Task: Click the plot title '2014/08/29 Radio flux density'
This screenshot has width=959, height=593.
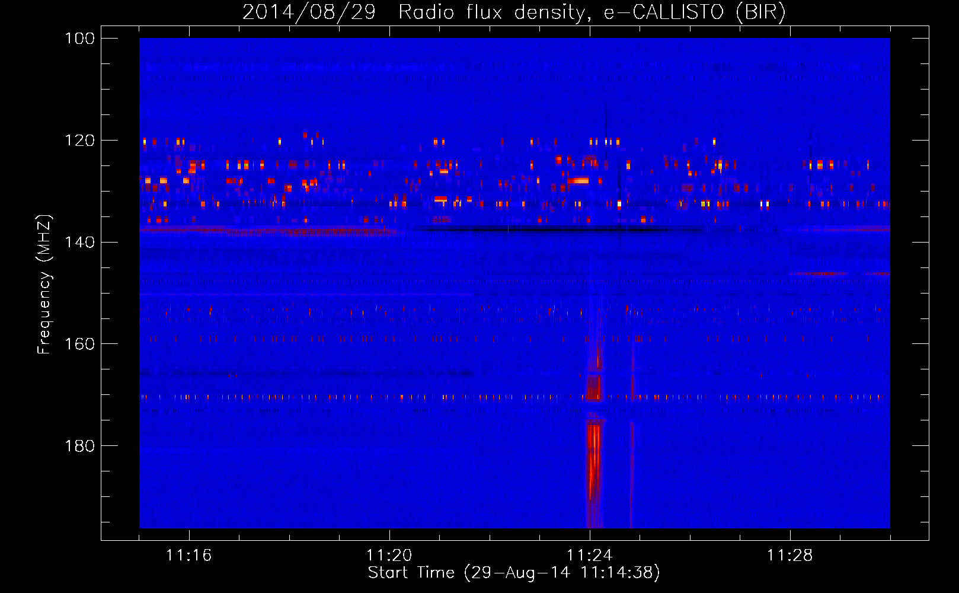Action: point(514,12)
